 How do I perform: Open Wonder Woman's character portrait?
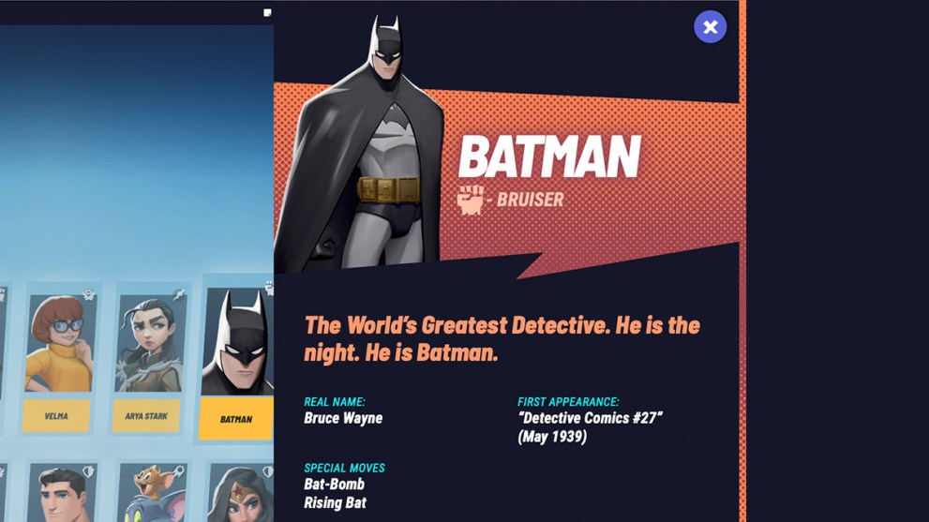pyautogui.click(x=241, y=493)
